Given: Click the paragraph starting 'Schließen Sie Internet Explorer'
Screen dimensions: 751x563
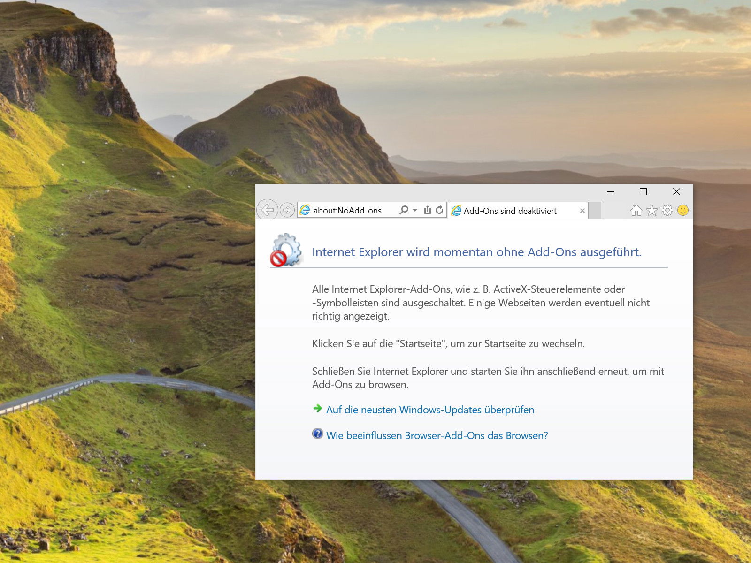Looking at the screenshot, I should tap(488, 378).
